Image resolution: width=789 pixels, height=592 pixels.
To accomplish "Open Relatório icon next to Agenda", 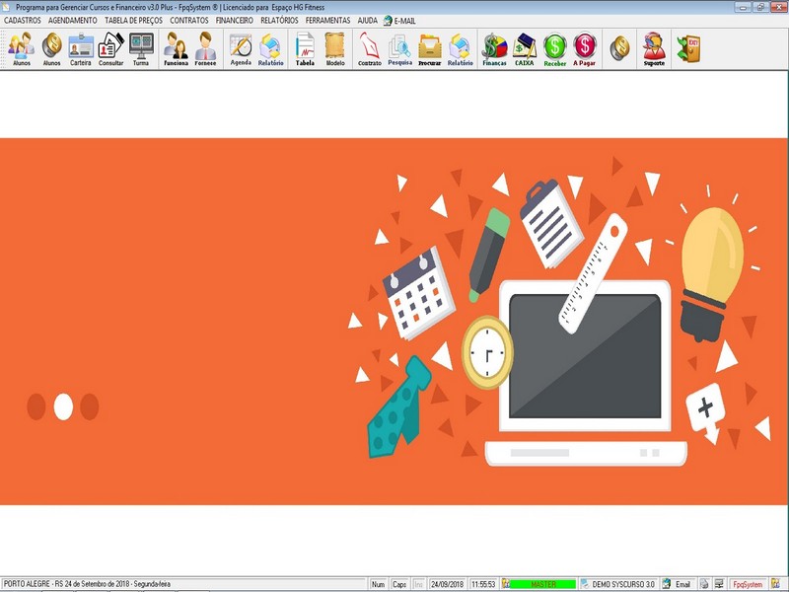I will [x=270, y=48].
